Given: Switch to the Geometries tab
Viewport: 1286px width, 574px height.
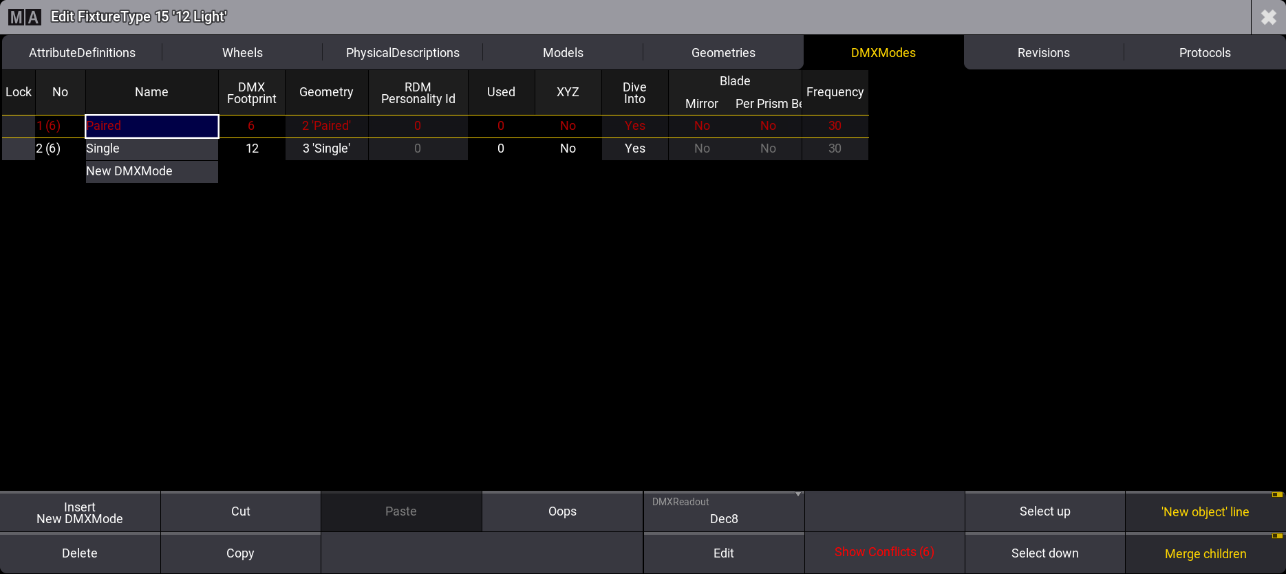Looking at the screenshot, I should 722,53.
